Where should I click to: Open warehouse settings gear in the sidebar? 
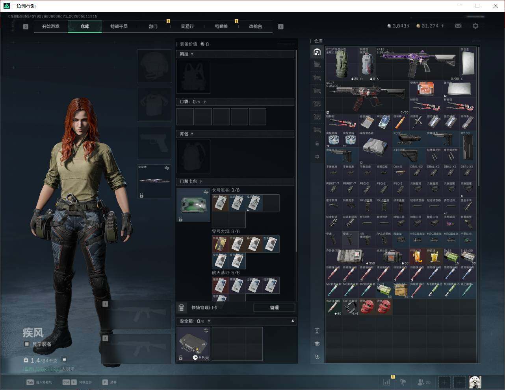click(x=317, y=156)
